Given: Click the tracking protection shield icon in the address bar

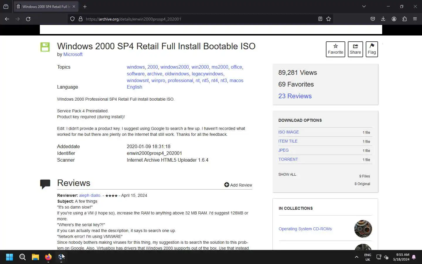Looking at the screenshot, I should tap(72, 19).
